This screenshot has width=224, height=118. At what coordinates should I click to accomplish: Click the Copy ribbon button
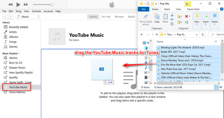click(x=157, y=18)
